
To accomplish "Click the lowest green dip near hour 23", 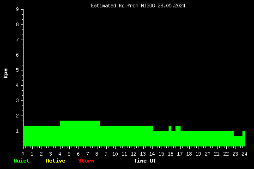I will point(238,141).
